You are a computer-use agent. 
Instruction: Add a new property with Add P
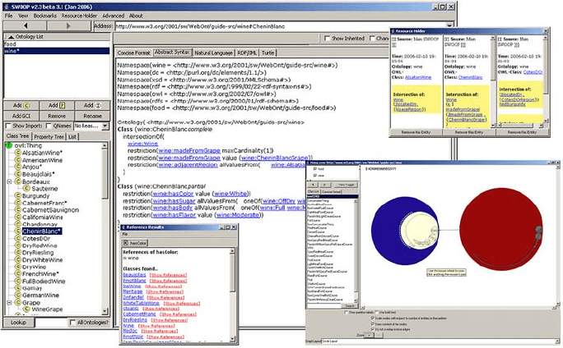(x=57, y=105)
